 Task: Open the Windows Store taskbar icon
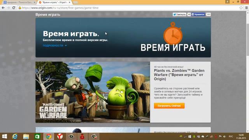click(x=37, y=136)
